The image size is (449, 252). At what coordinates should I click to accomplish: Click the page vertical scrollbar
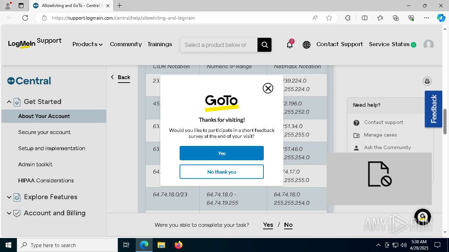click(445, 121)
